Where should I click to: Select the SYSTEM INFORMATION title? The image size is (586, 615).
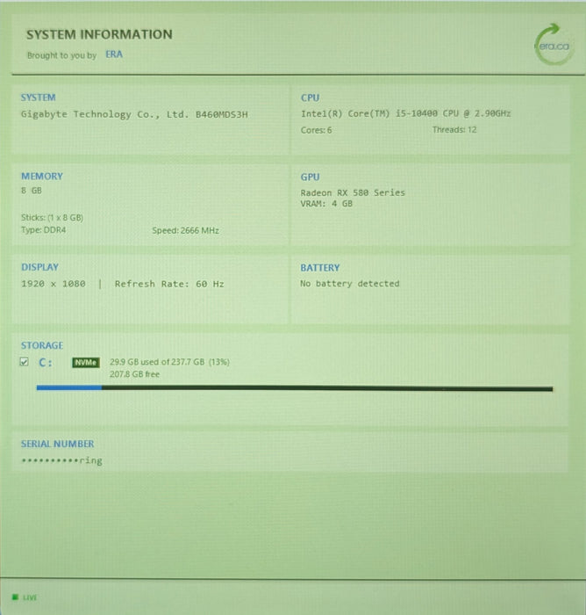[x=99, y=34]
